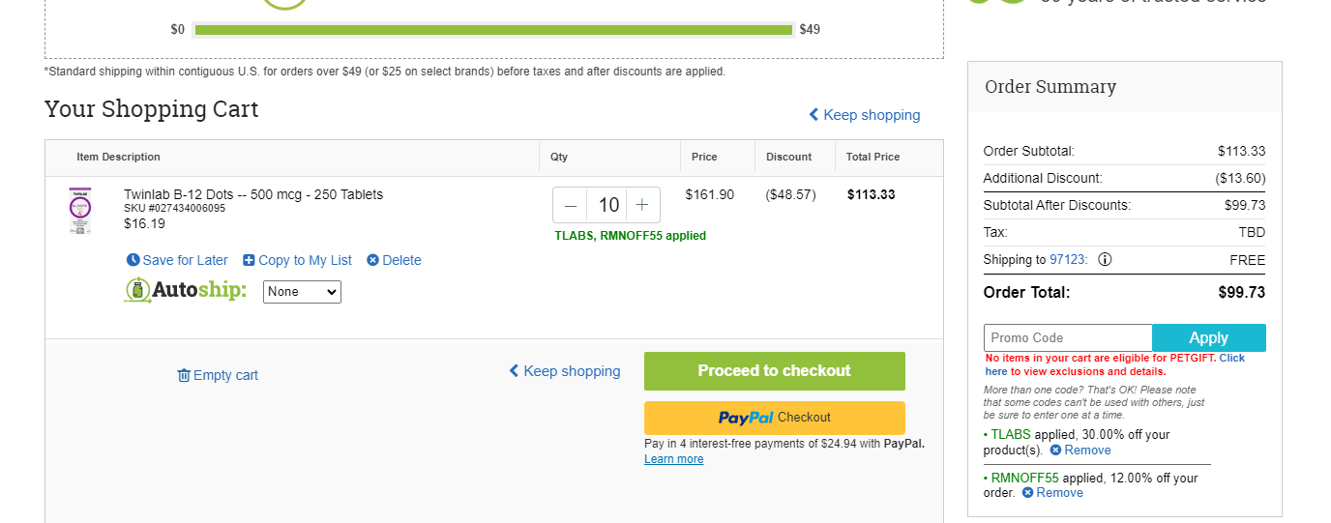Remove the RMNOFF55 promo code

coord(1052,492)
